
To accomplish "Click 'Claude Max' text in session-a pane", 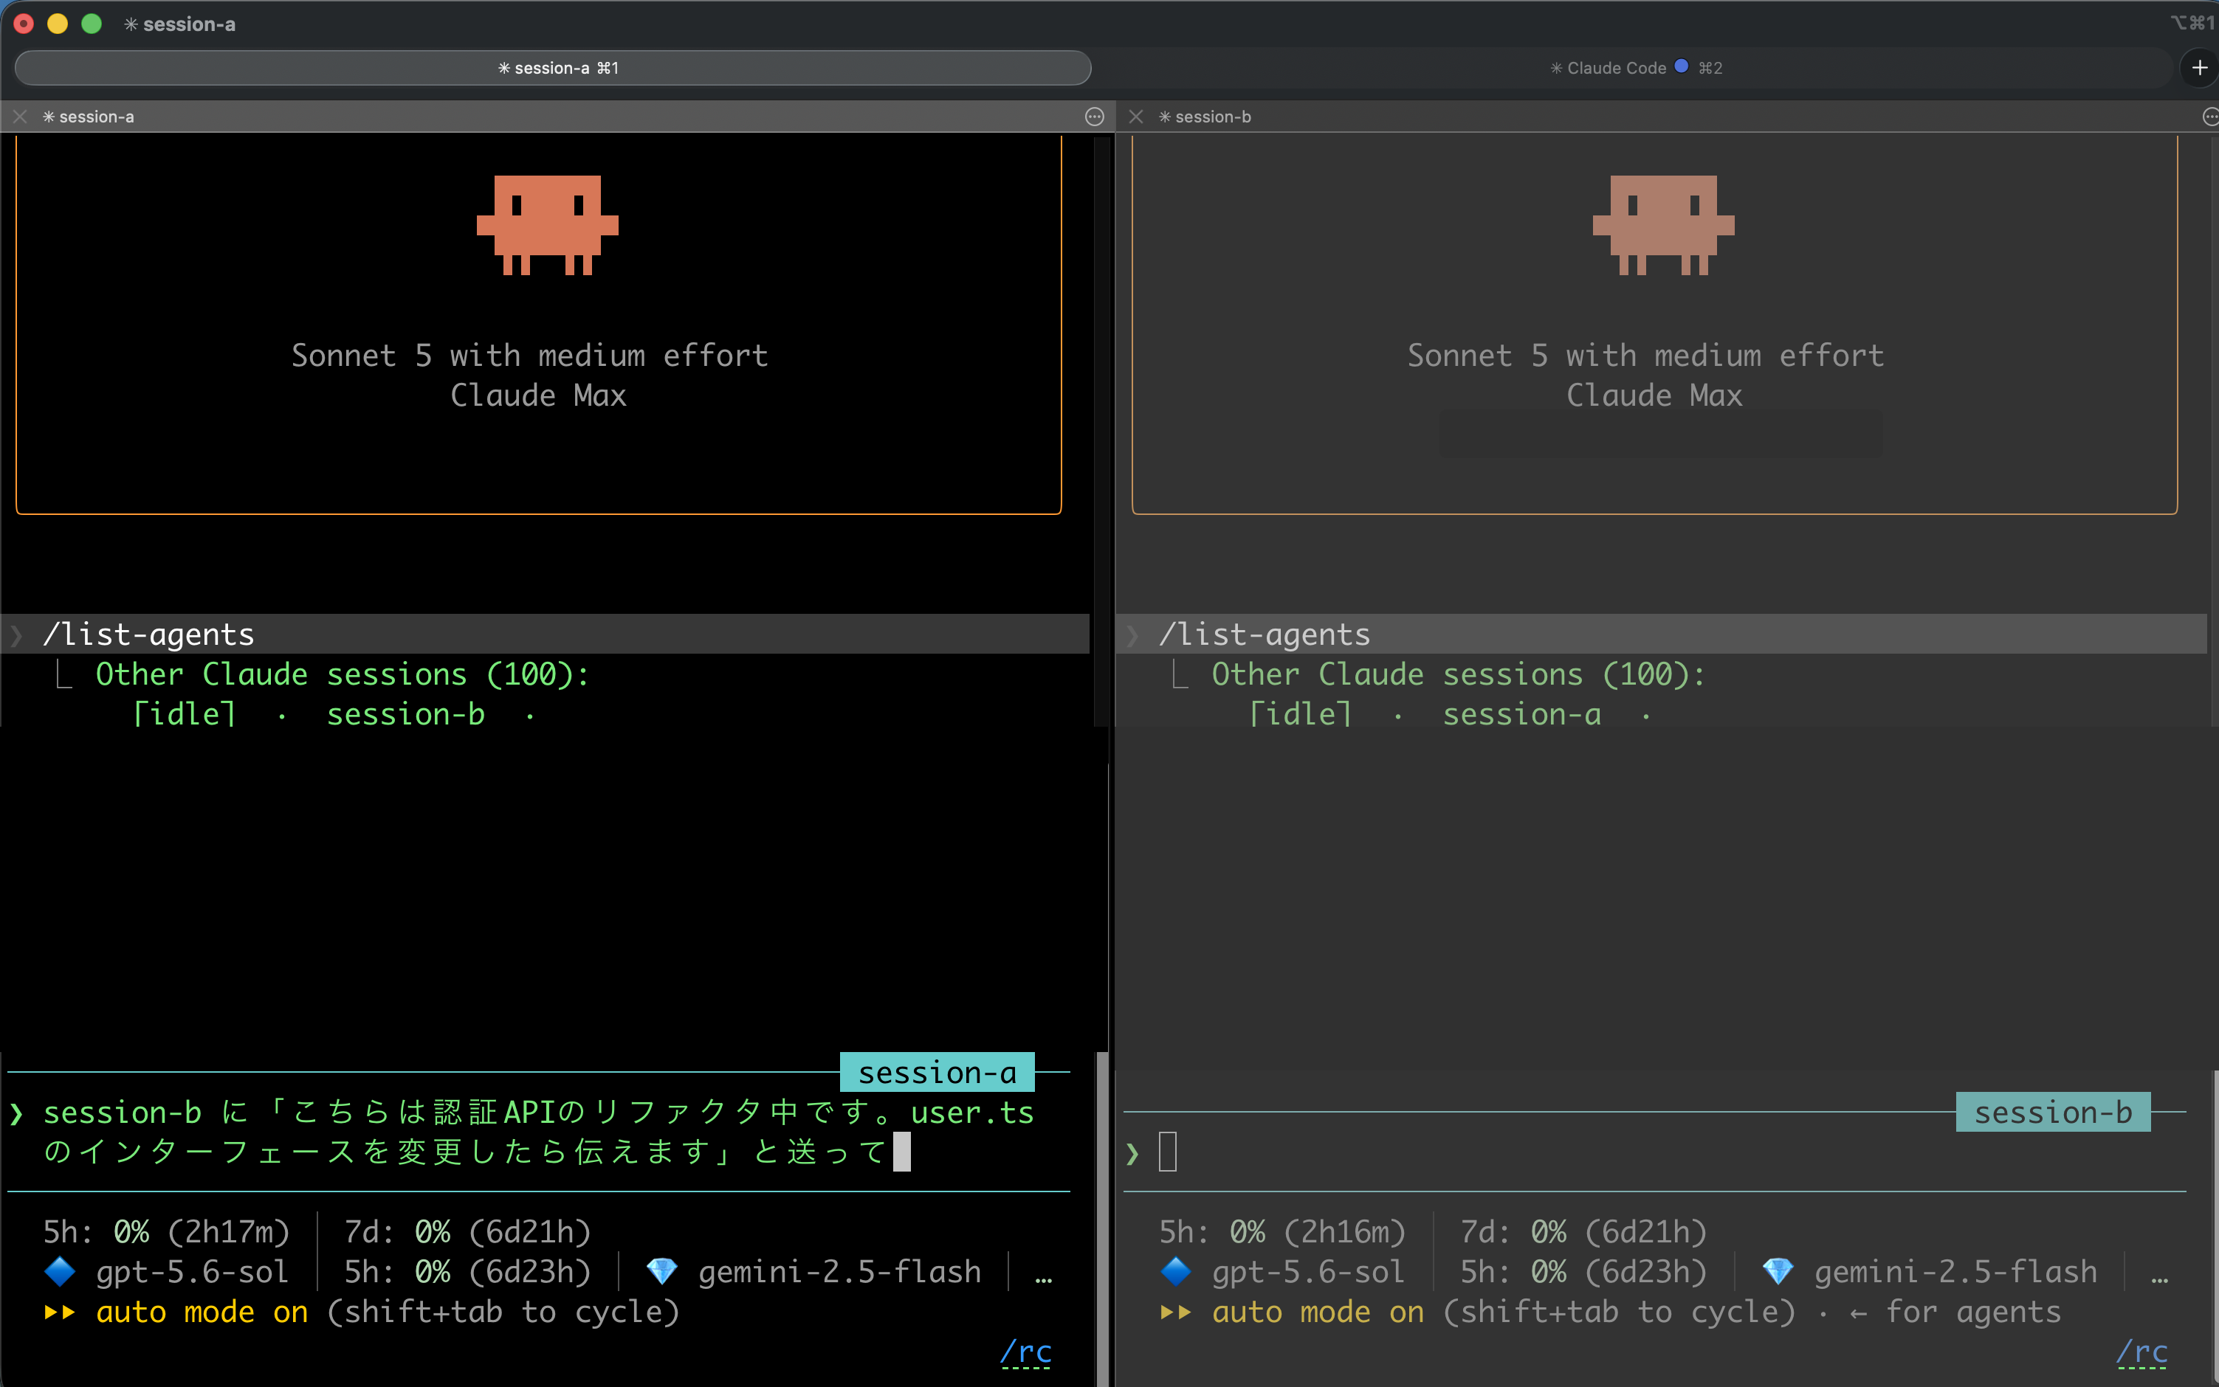I will coord(538,395).
